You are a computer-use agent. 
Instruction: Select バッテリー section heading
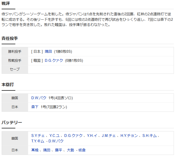(x=12, y=122)
